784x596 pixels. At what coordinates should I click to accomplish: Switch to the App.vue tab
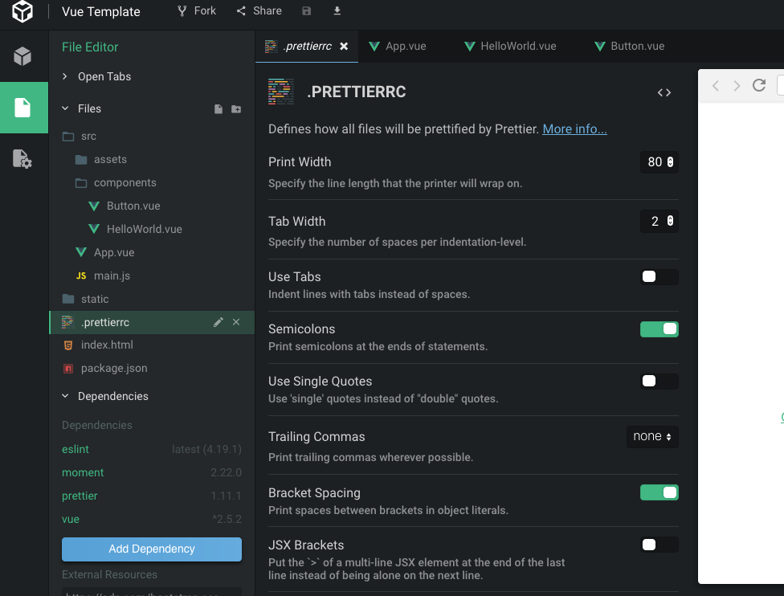pyautogui.click(x=398, y=46)
